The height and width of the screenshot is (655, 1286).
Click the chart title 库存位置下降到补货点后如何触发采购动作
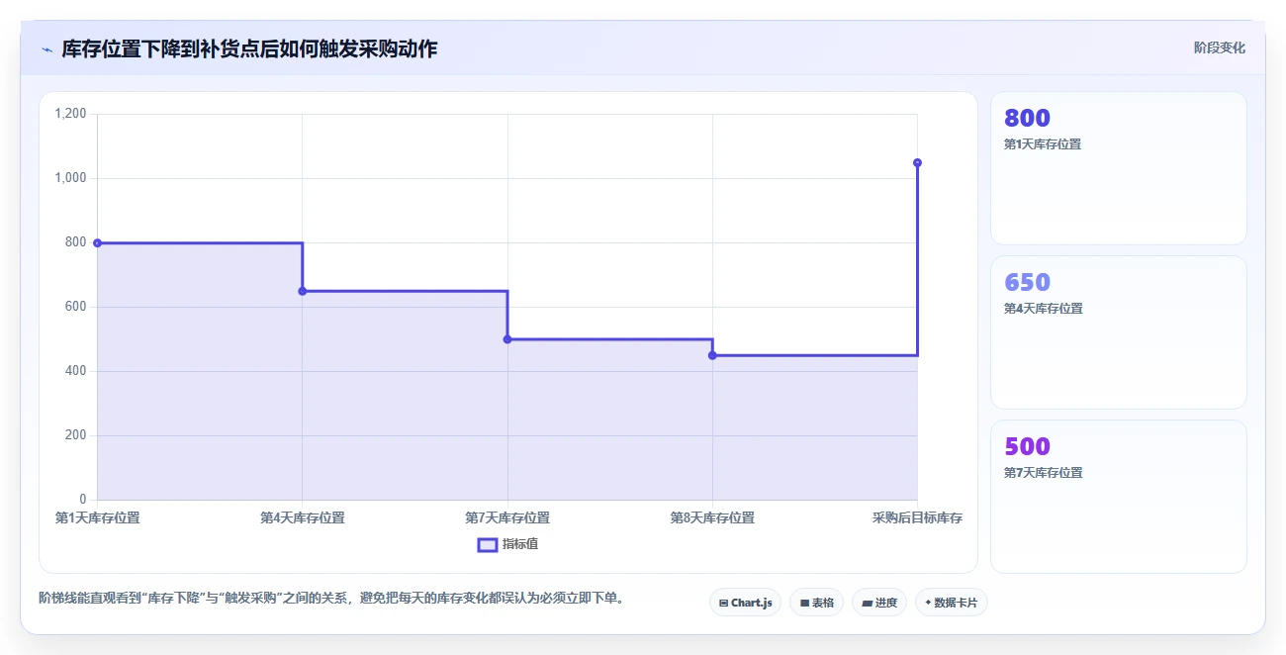coord(249,48)
